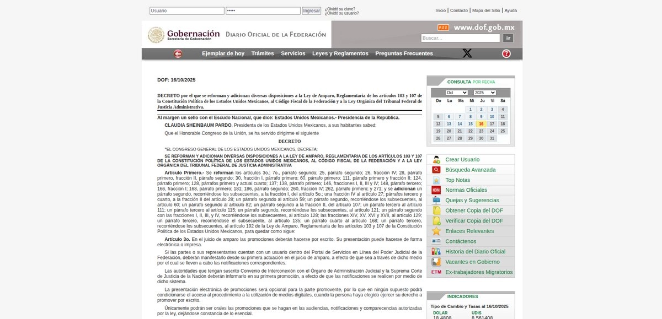
Task: Select the Enlaces Relevantes star icon
Action: [x=436, y=231]
